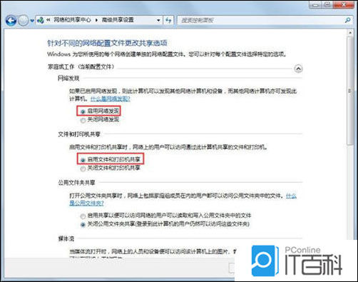Minimize the window
The image size is (358, 282).
pyautogui.click(x=315, y=4)
